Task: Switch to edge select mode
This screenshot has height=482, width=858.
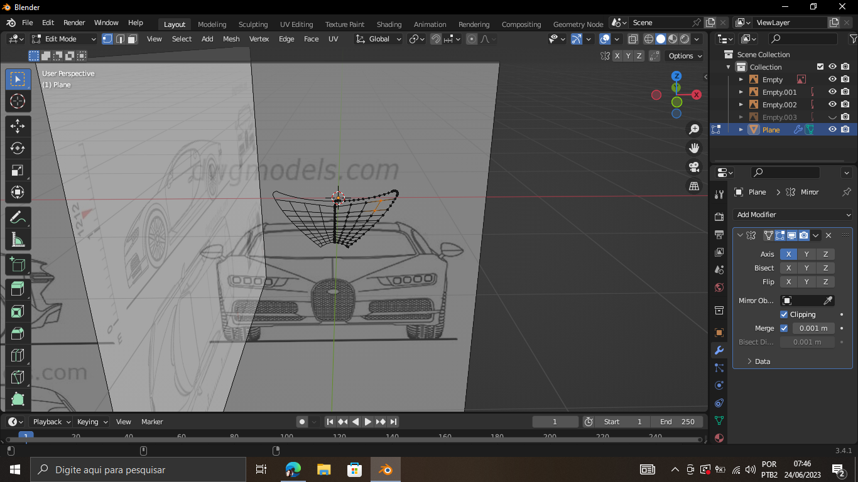Action: click(x=120, y=39)
